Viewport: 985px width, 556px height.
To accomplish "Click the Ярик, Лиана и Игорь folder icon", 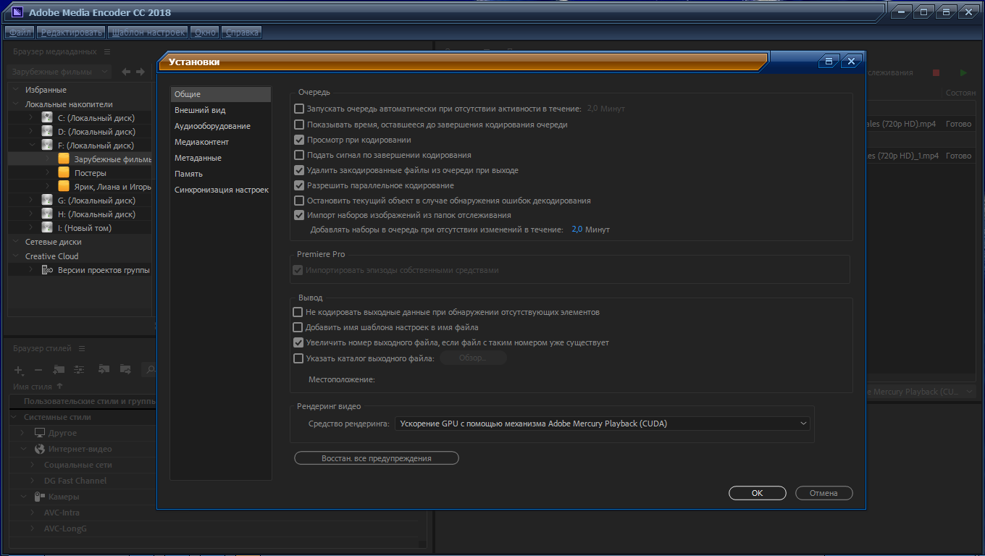I will coord(64,187).
